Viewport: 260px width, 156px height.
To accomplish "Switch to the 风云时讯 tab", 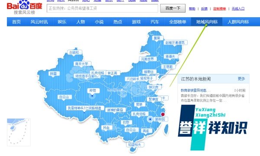I will [39, 22].
